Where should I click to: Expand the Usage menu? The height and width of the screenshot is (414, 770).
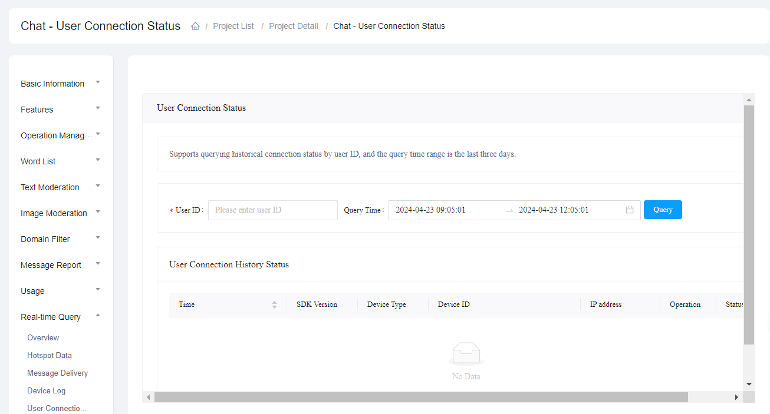click(x=61, y=291)
